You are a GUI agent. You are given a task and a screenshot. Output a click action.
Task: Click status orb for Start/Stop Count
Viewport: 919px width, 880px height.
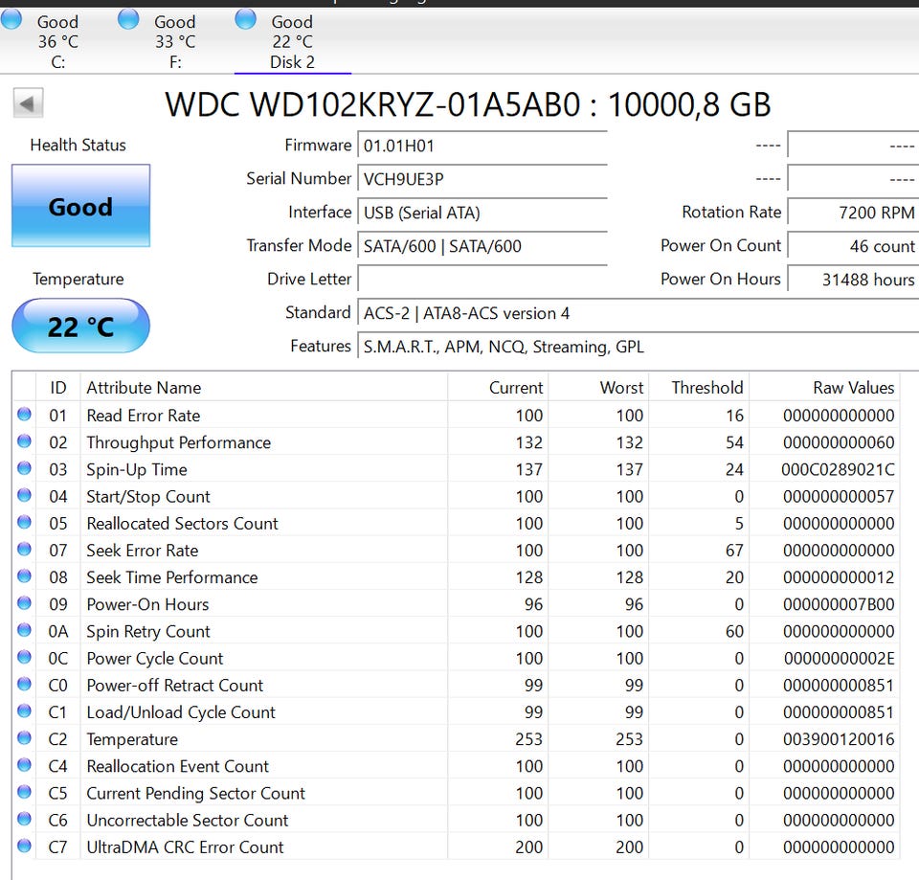tap(24, 495)
